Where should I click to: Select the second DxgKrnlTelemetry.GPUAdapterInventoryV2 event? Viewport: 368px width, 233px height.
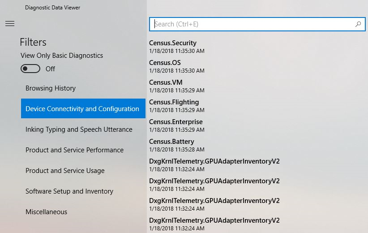point(214,185)
